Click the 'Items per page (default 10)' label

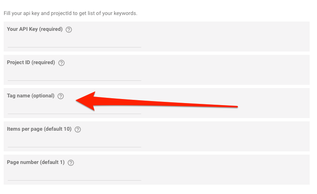tap(39, 129)
